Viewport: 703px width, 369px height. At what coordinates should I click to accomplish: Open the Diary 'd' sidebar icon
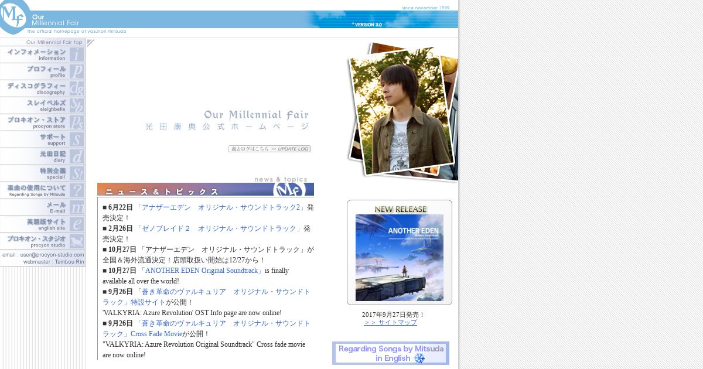[77, 156]
